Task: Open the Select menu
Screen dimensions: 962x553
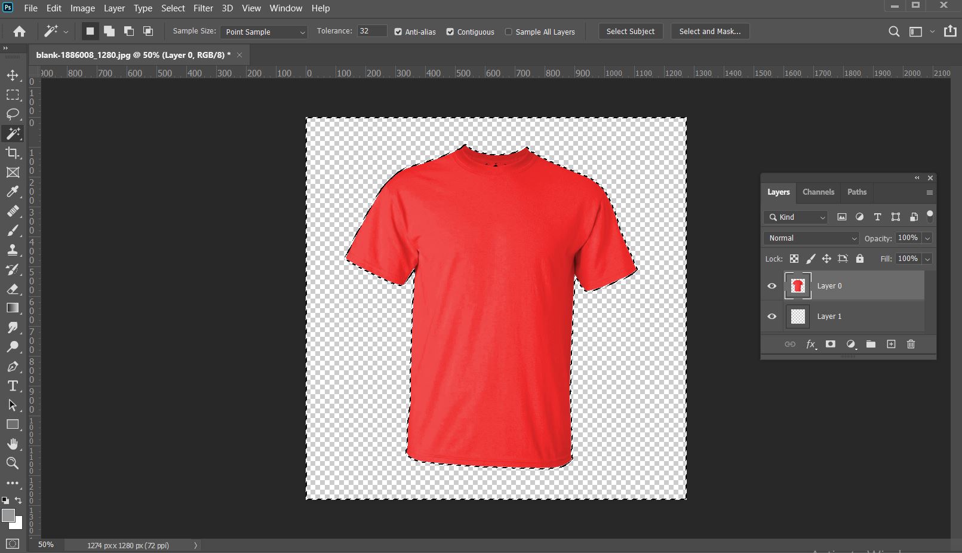Action: (173, 8)
